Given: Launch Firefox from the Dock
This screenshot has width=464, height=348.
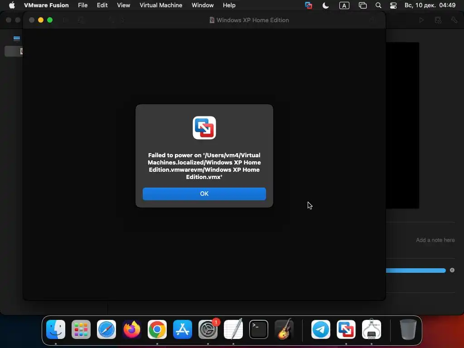Looking at the screenshot, I should point(132,329).
